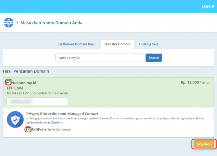Toggle the Aktifkan privacy protection checkbox
This screenshot has width=217, height=156.
pos(28,129)
